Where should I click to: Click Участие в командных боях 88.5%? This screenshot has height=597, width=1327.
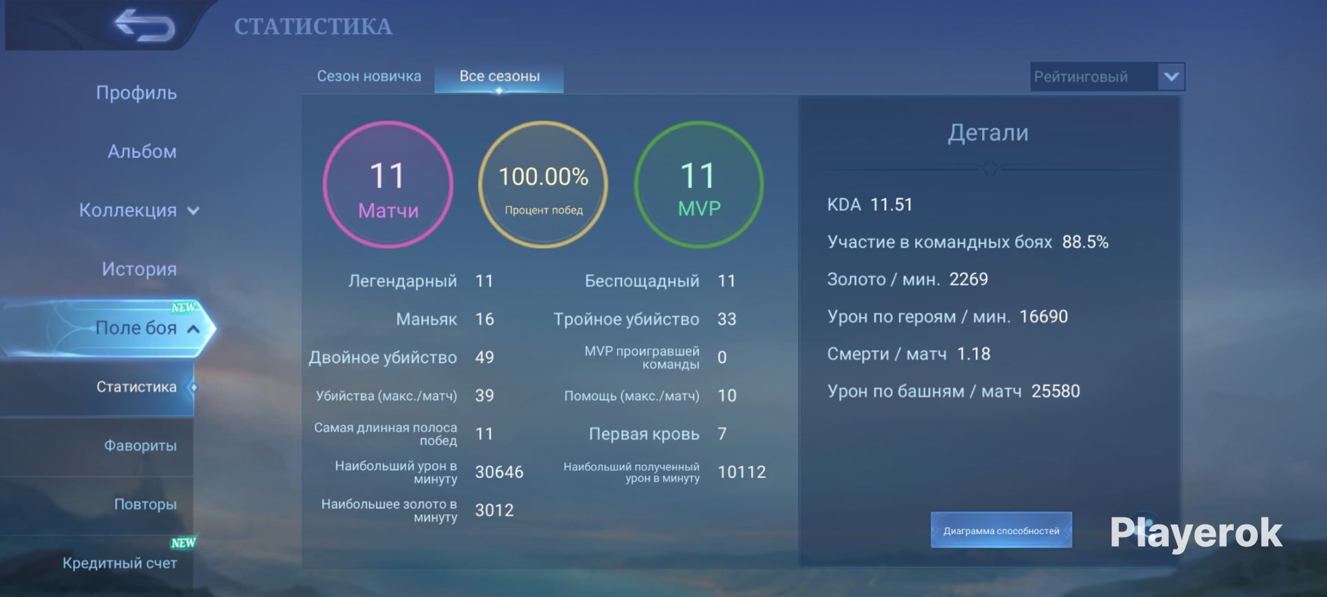click(968, 242)
